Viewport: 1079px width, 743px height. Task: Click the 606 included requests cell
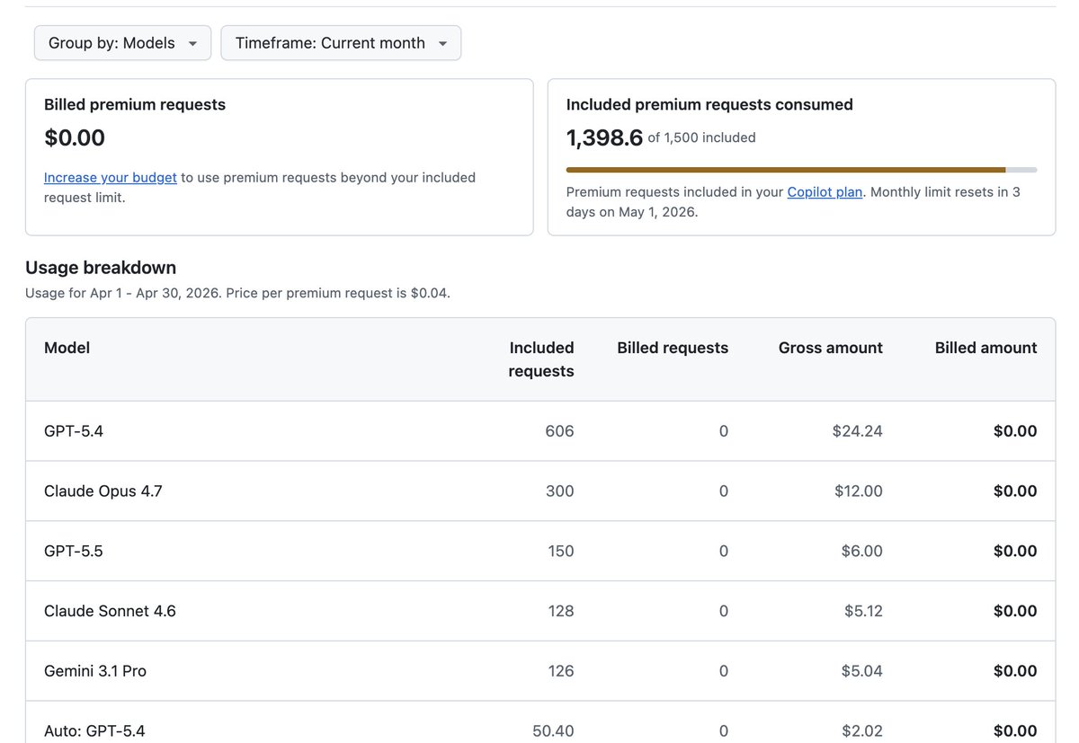click(559, 431)
